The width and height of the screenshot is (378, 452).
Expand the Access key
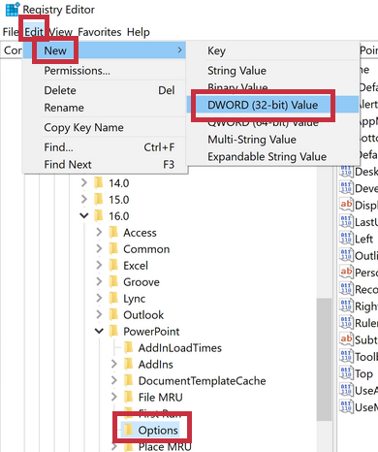click(99, 232)
